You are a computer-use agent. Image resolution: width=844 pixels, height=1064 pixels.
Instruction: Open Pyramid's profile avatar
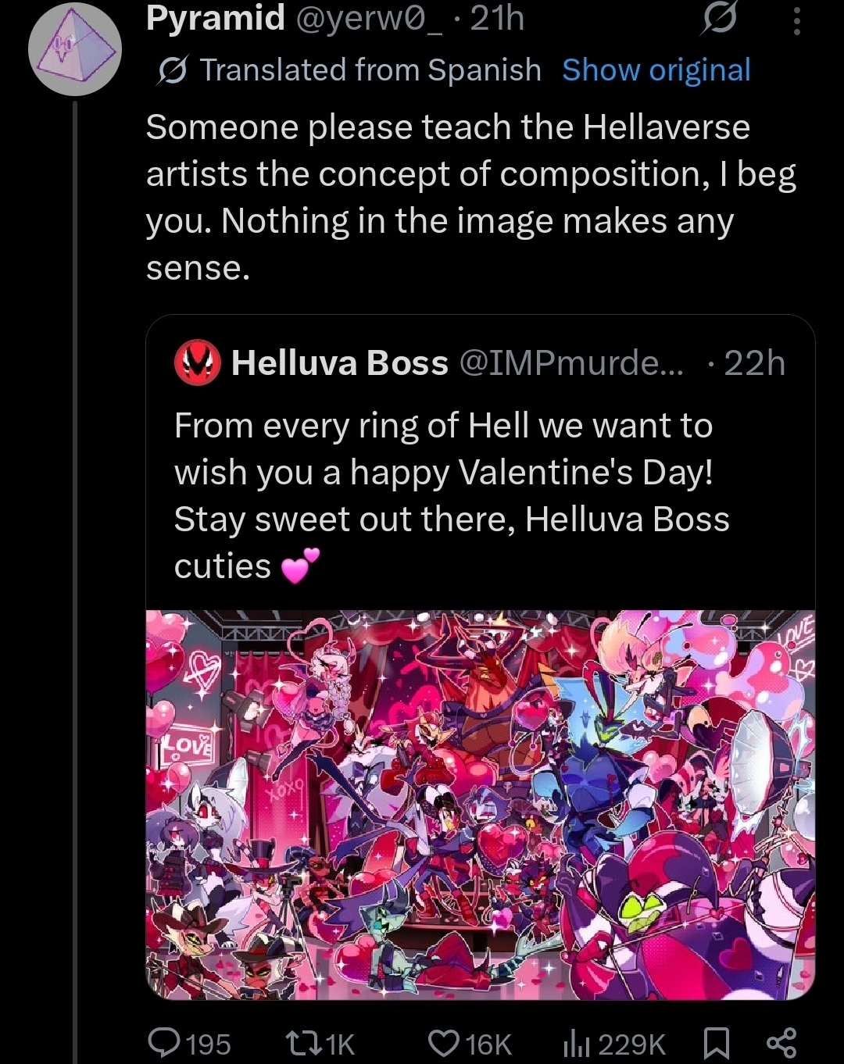(x=75, y=48)
